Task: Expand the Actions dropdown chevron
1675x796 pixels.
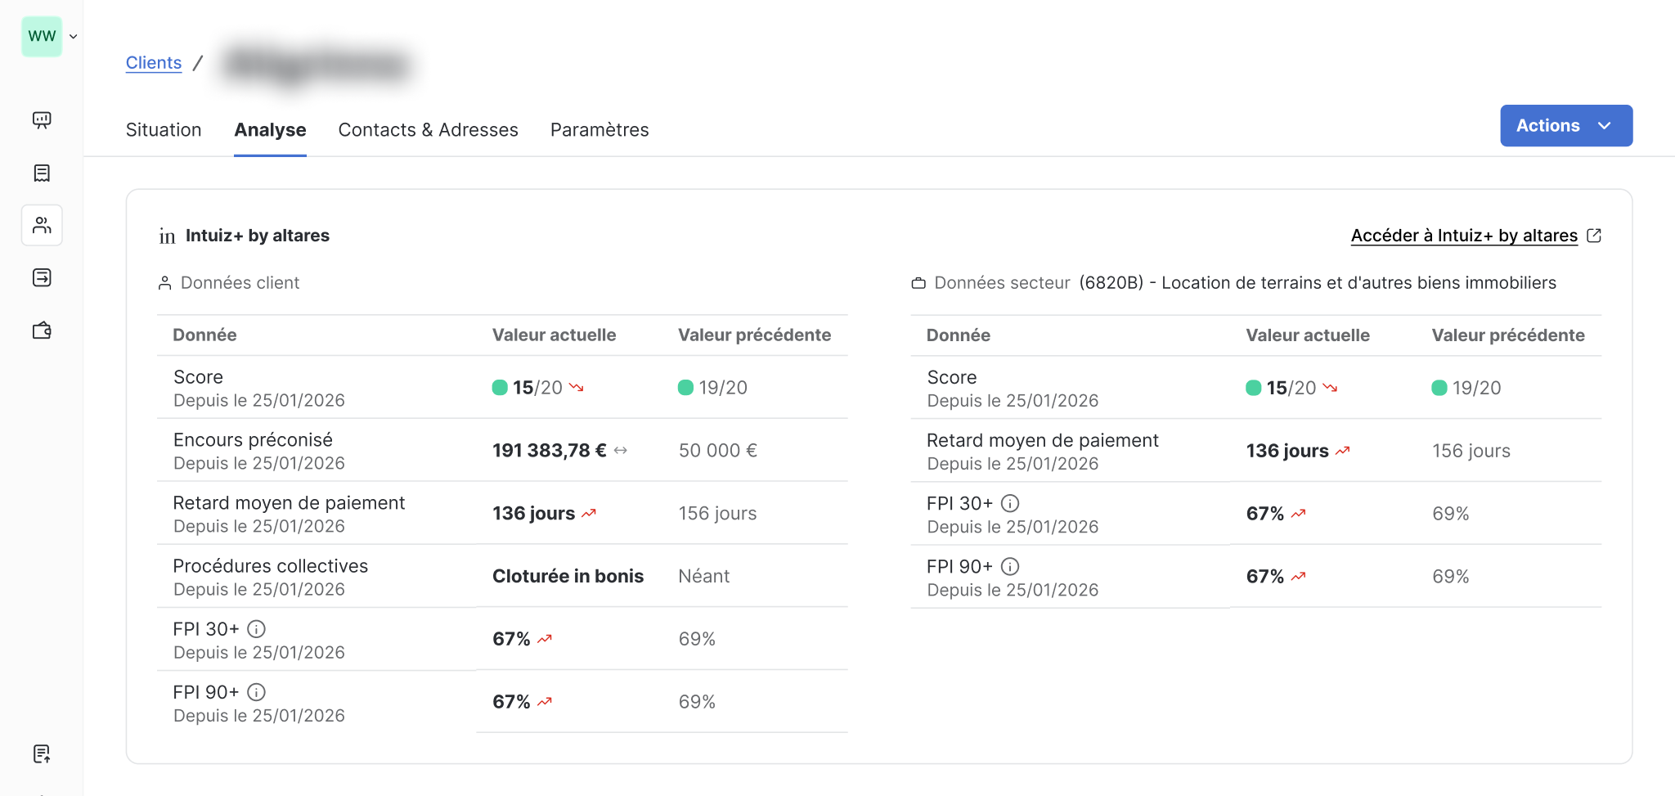Action: [1604, 126]
